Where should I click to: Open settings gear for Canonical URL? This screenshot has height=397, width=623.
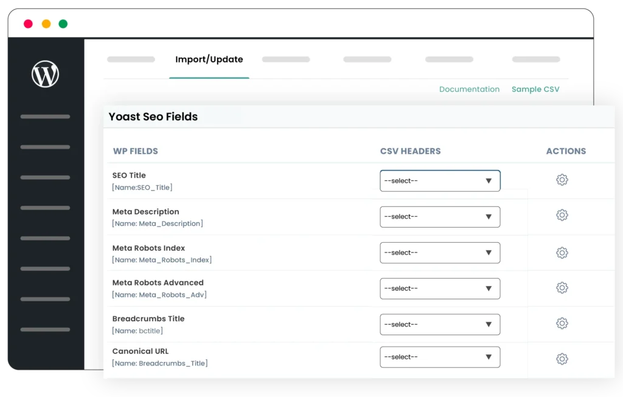pyautogui.click(x=562, y=358)
